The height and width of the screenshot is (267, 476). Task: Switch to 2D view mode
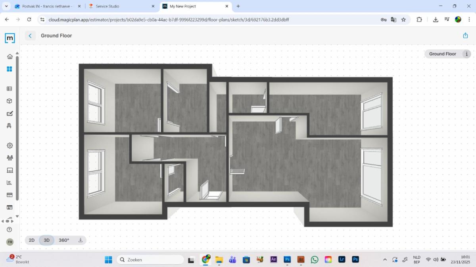32,240
